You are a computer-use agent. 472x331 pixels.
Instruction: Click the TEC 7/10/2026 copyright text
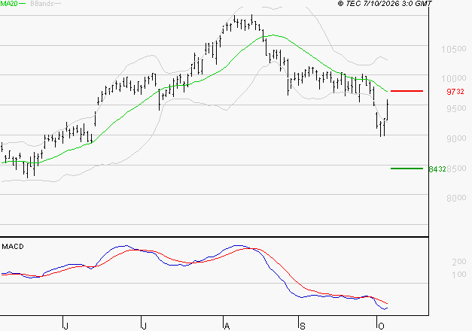pos(385,3)
